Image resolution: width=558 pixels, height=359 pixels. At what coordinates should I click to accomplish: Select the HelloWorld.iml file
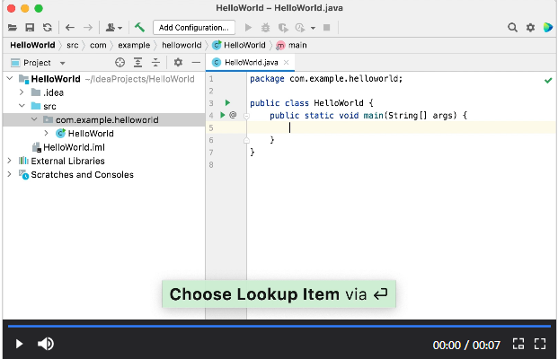click(x=104, y=147)
